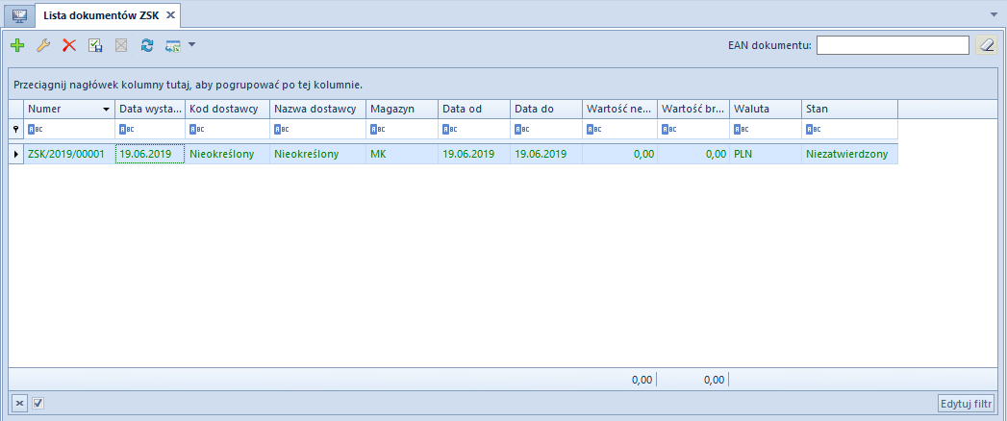Click the filter cell under Waluta
Image resolution: width=1007 pixels, height=421 pixels.
pyautogui.click(x=766, y=129)
